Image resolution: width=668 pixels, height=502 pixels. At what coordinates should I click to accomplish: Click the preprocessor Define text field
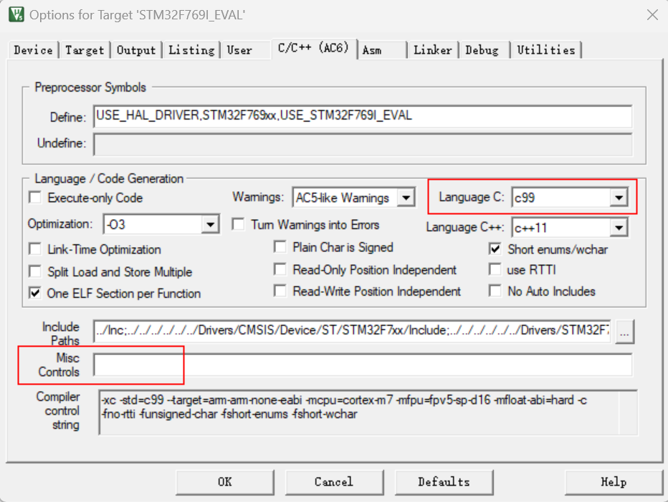[363, 116]
